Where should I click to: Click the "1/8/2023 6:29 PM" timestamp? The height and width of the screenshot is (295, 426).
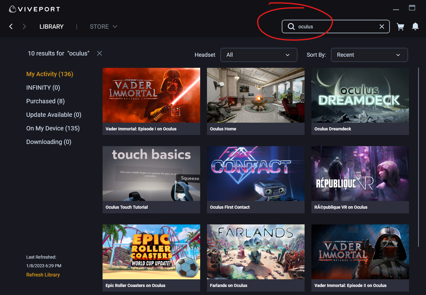coord(44,266)
